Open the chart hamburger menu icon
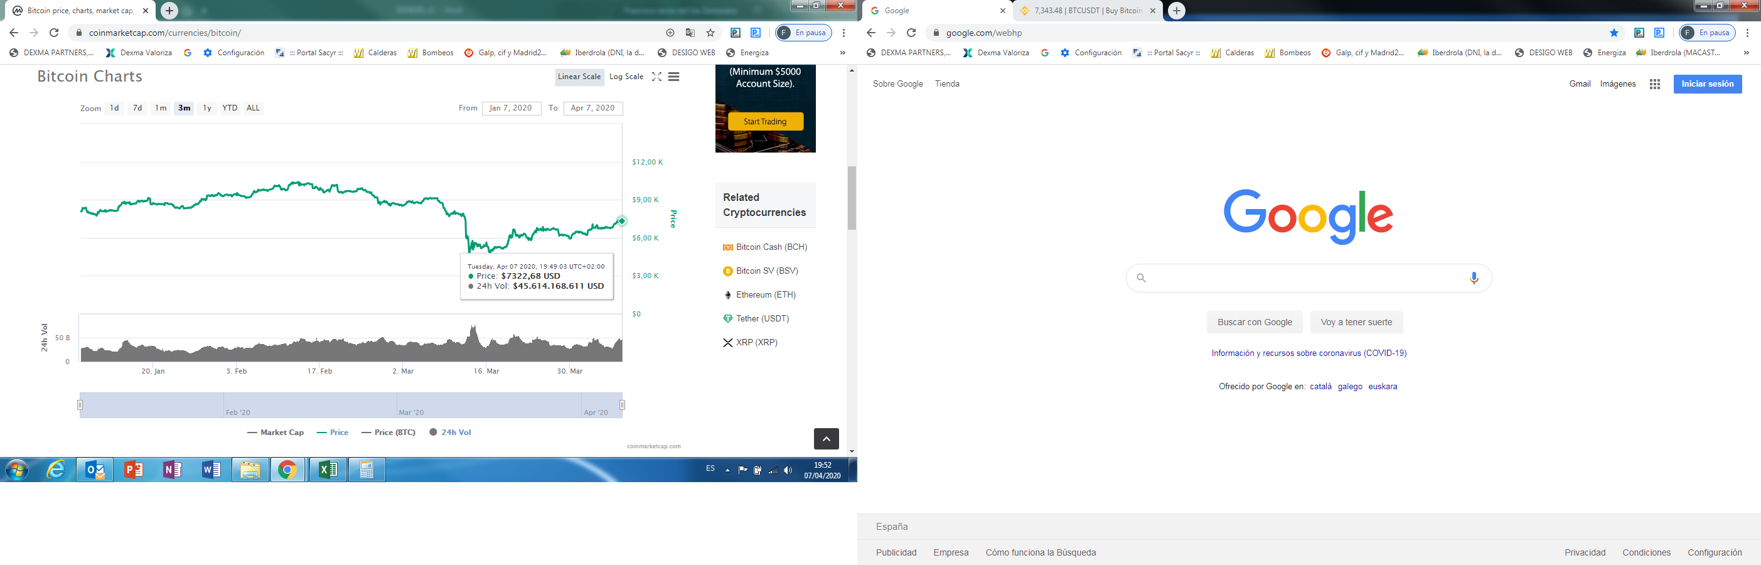The image size is (1761, 565). 674,77
